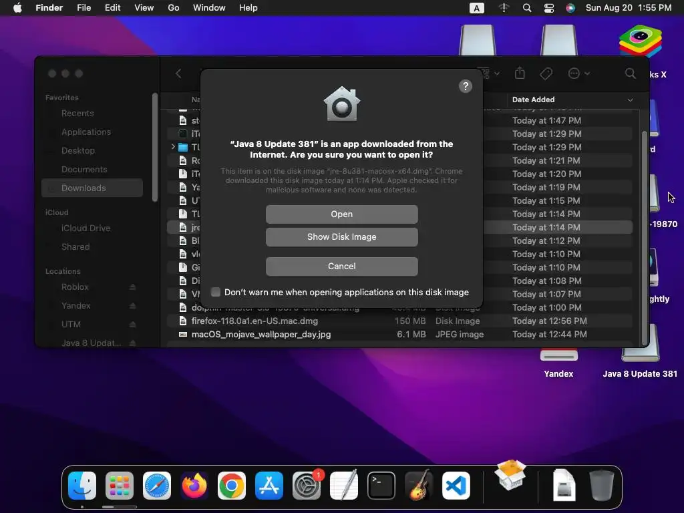Open the View menu
Viewport: 684px width, 513px height.
coord(144,8)
